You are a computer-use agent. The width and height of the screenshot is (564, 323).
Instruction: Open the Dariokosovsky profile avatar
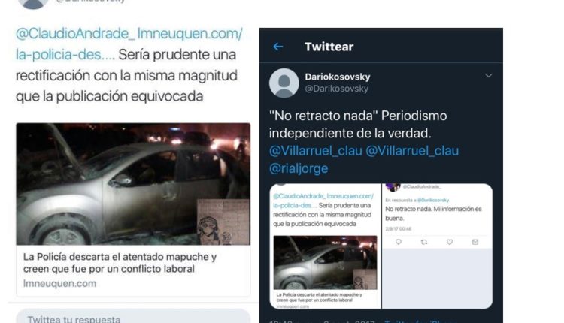[284, 83]
